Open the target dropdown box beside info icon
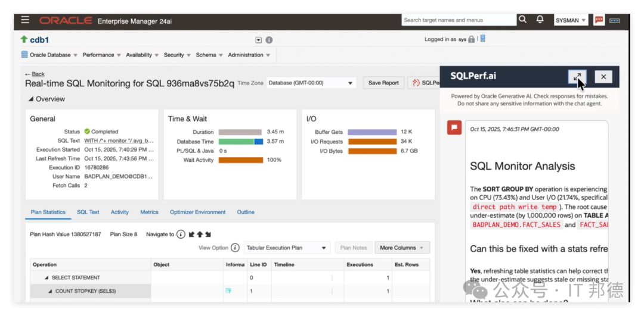 click(x=258, y=40)
